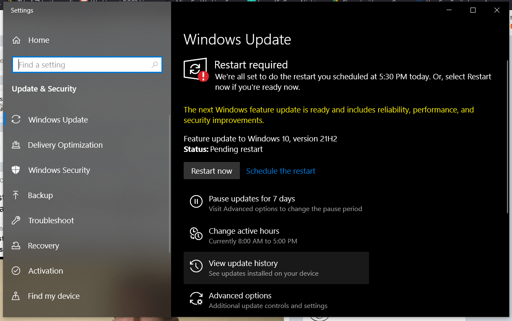The width and height of the screenshot is (512, 321).
Task: Close the Settings window
Action: point(497,10)
